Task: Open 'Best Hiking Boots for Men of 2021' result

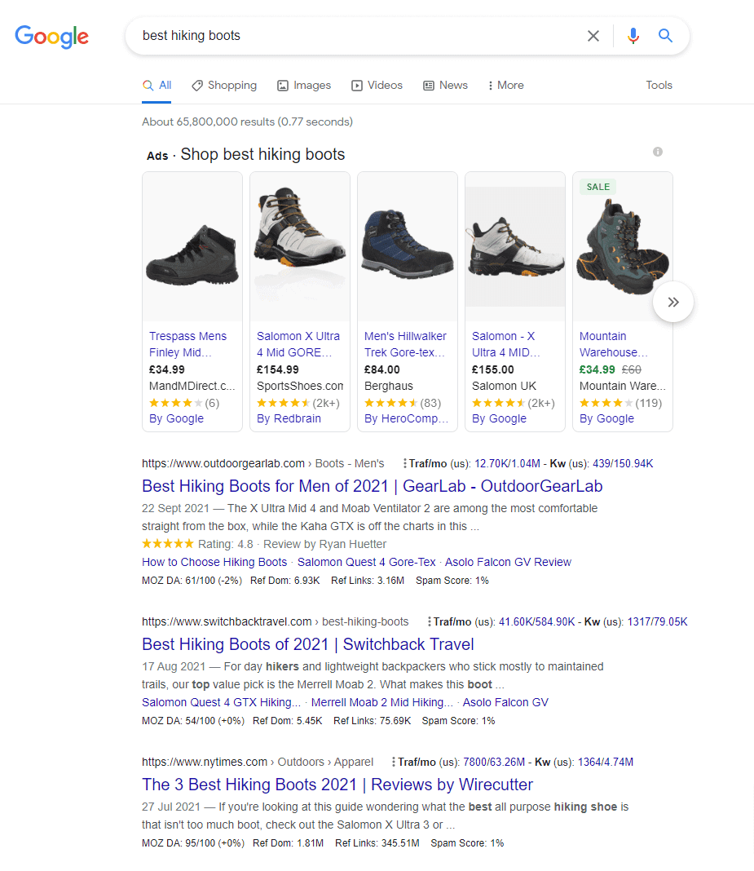Action: click(x=372, y=486)
